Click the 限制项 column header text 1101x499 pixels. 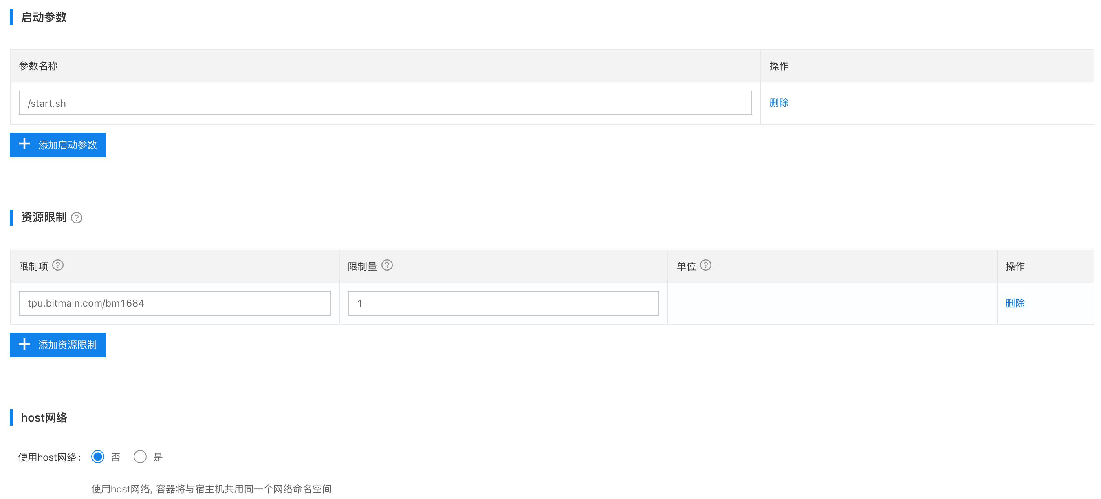(x=33, y=266)
